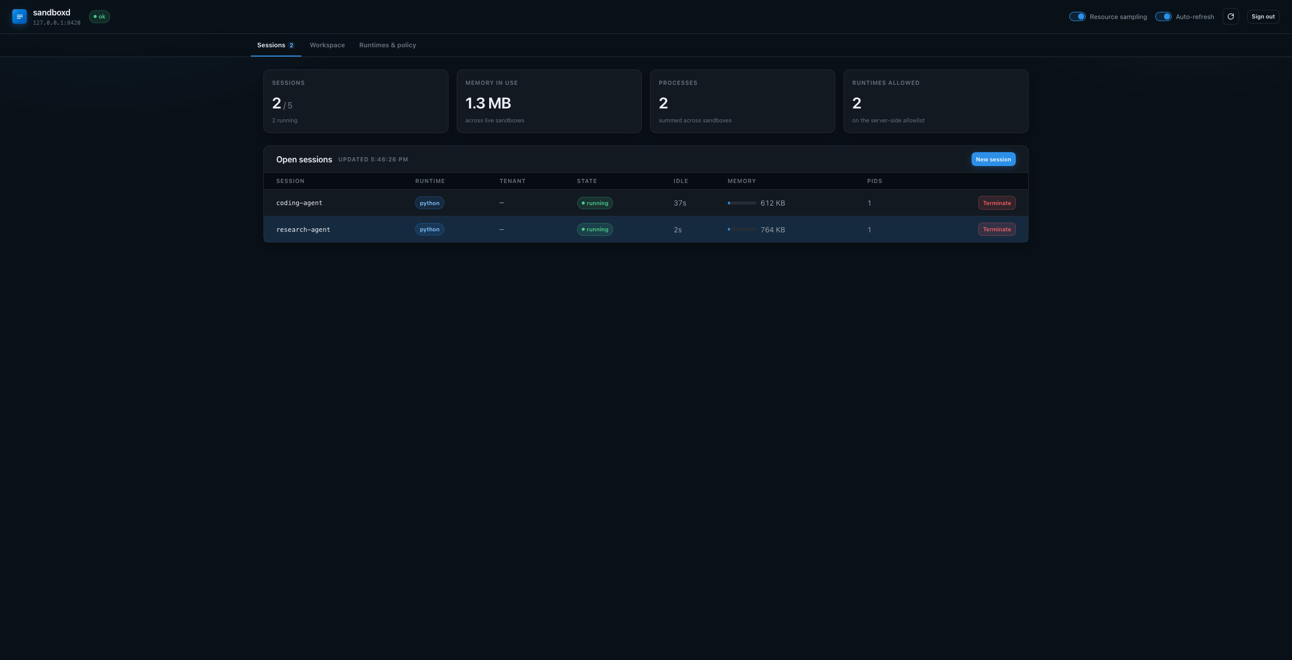Image resolution: width=1292 pixels, height=660 pixels.
Task: Click the IDLE column header
Action: (x=681, y=181)
